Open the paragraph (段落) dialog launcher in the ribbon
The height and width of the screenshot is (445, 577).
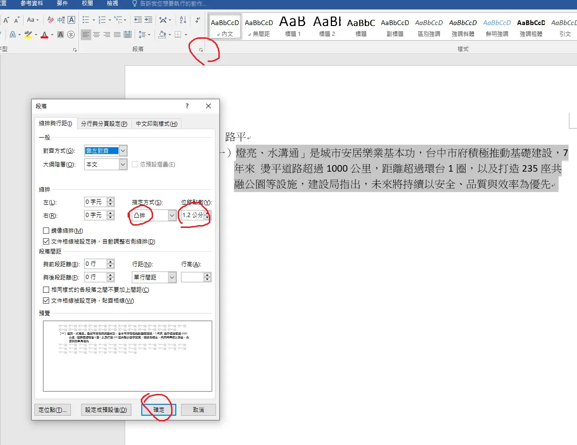tap(201, 50)
